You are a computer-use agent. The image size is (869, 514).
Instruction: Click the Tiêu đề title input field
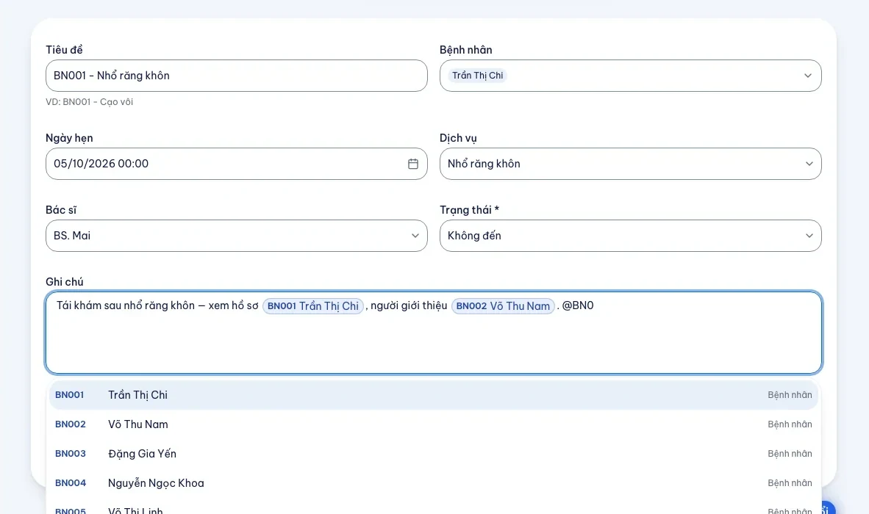click(237, 76)
